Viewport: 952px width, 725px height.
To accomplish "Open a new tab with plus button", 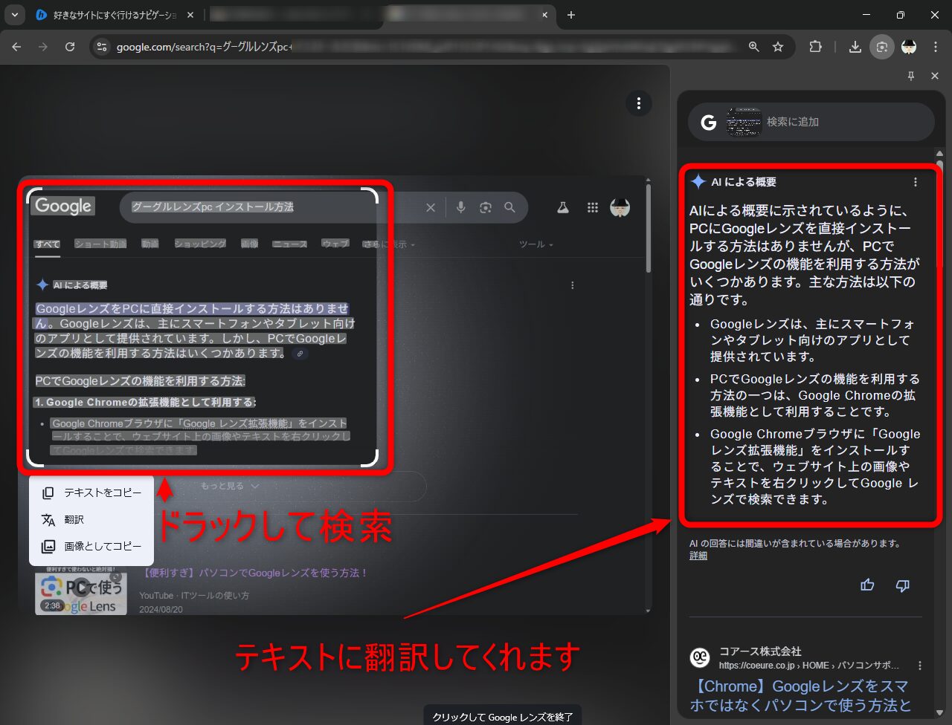I will [571, 15].
